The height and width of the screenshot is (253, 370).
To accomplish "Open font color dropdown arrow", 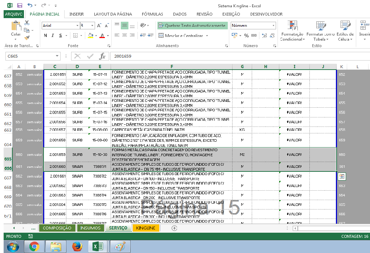I will [108, 36].
